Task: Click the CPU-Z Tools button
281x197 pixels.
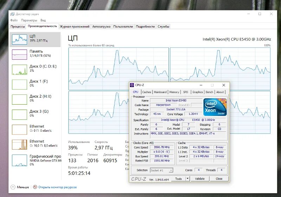Action: coord(178,179)
